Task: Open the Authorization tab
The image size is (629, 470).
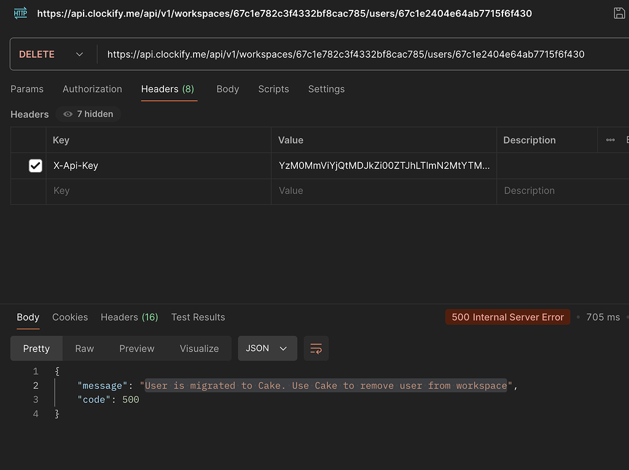Action: pyautogui.click(x=92, y=89)
